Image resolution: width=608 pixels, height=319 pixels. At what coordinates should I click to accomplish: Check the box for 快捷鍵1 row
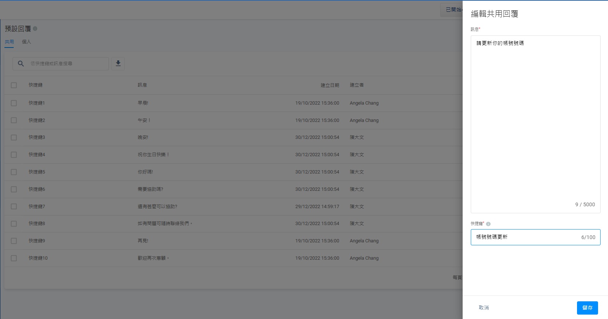click(x=14, y=103)
